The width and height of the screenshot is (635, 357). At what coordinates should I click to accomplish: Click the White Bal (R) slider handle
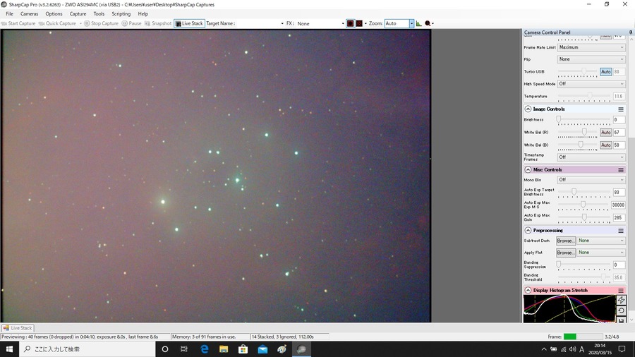584,132
